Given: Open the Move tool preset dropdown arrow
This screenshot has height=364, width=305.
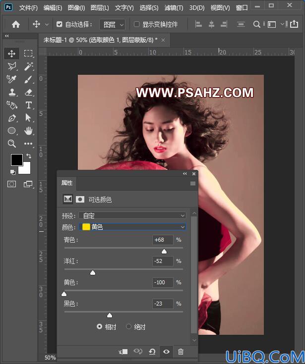Looking at the screenshot, I should 47,24.
